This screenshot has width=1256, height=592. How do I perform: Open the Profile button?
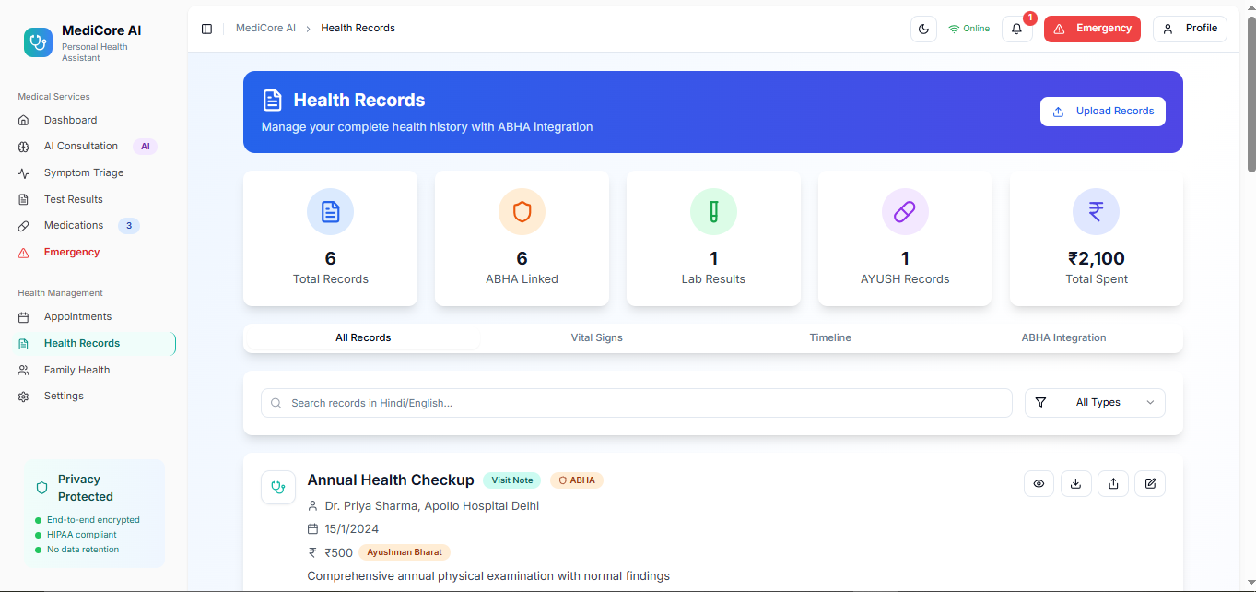1190,29
